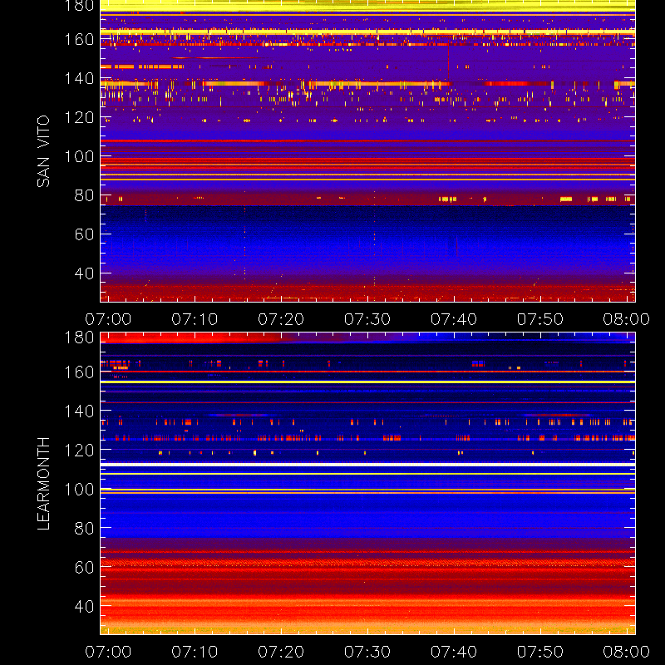Screen dimensions: 665x665
Task: Click 08:00 time label under Learmonth plot
Action: pyautogui.click(x=627, y=652)
